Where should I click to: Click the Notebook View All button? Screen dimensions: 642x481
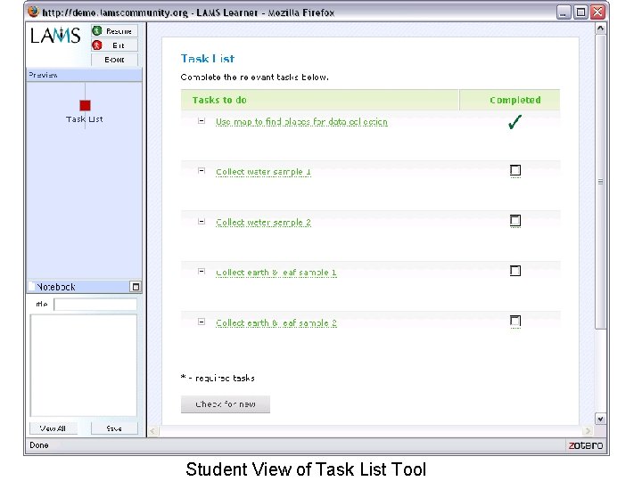coord(53,428)
